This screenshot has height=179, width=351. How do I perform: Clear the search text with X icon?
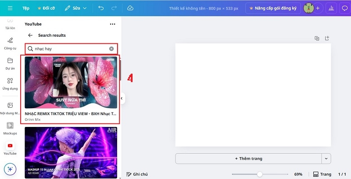tap(111, 49)
